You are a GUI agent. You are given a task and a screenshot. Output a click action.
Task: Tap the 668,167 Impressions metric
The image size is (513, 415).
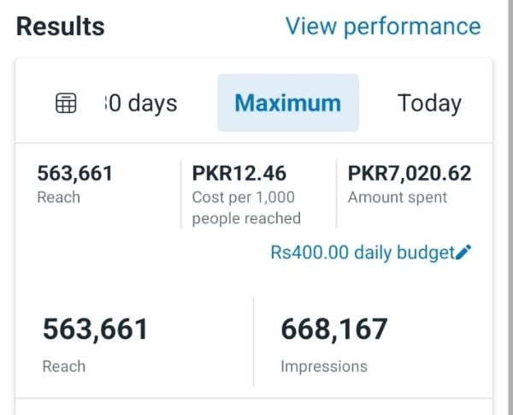[x=334, y=329]
